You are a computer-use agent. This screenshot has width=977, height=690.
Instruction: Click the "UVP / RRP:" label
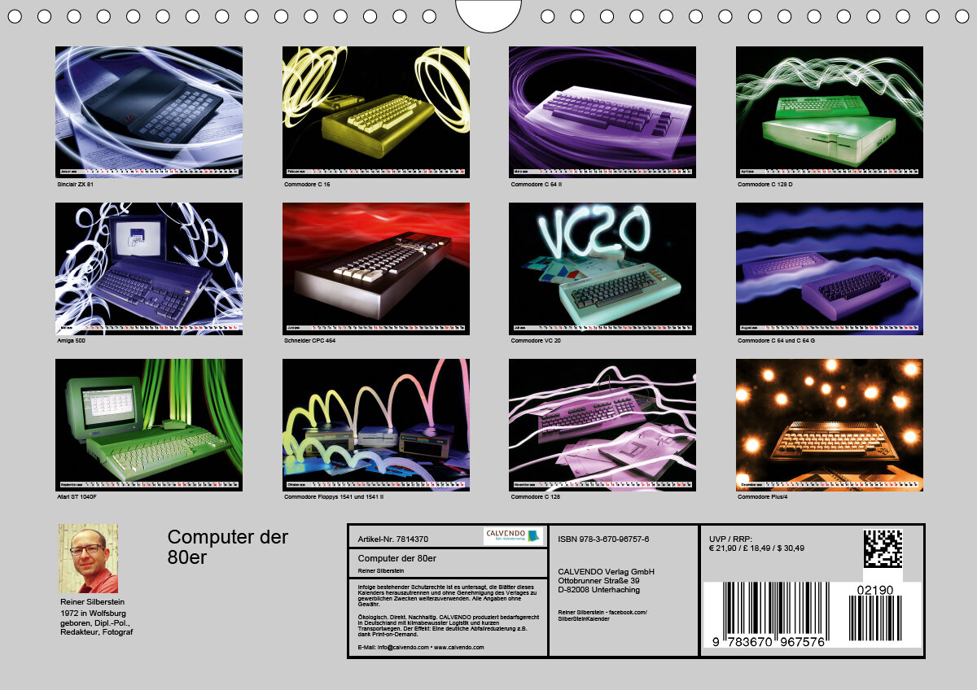tap(731, 539)
